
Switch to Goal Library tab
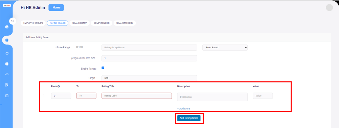tap(80, 23)
